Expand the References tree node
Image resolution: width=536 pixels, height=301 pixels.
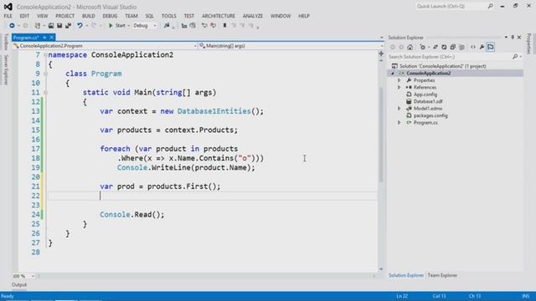399,87
